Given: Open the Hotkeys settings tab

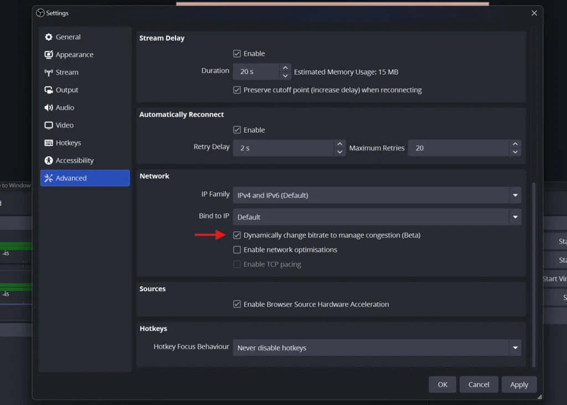Looking at the screenshot, I should coord(85,143).
